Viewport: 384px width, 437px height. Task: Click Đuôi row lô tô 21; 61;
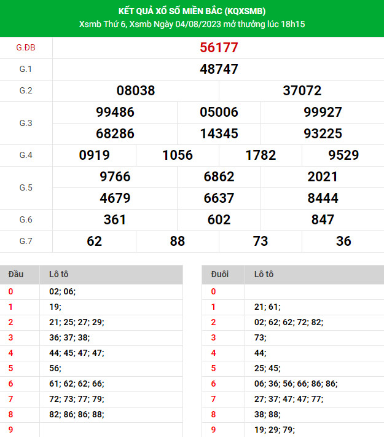click(267, 307)
